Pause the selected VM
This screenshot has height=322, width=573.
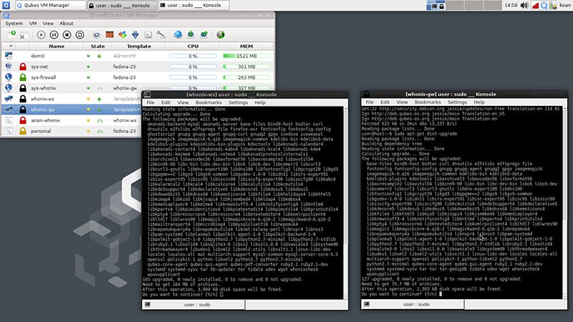54,34
